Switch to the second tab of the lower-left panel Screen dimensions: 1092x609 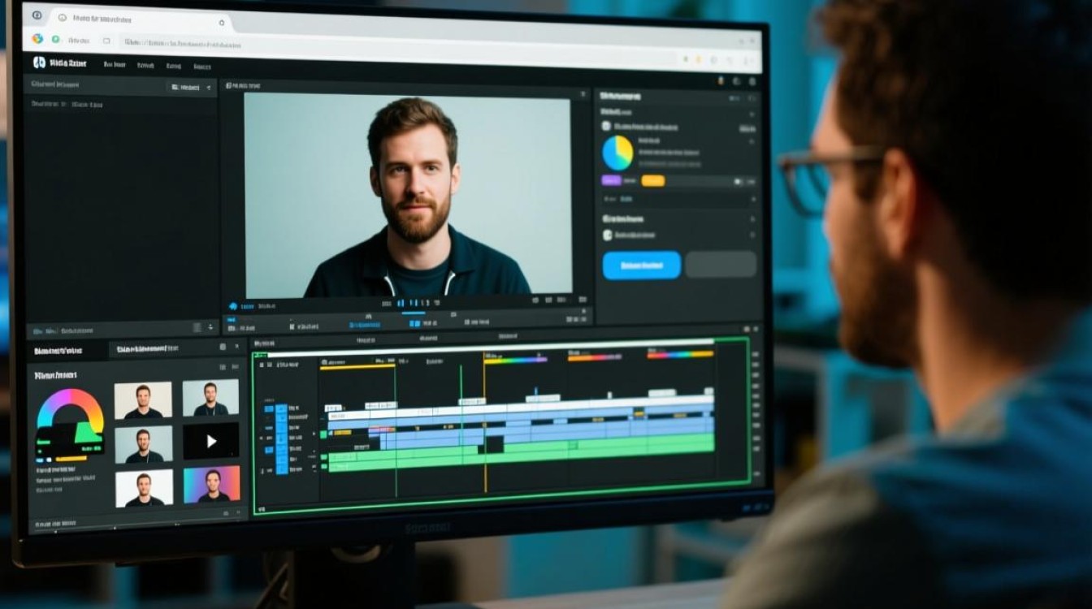click(x=147, y=349)
